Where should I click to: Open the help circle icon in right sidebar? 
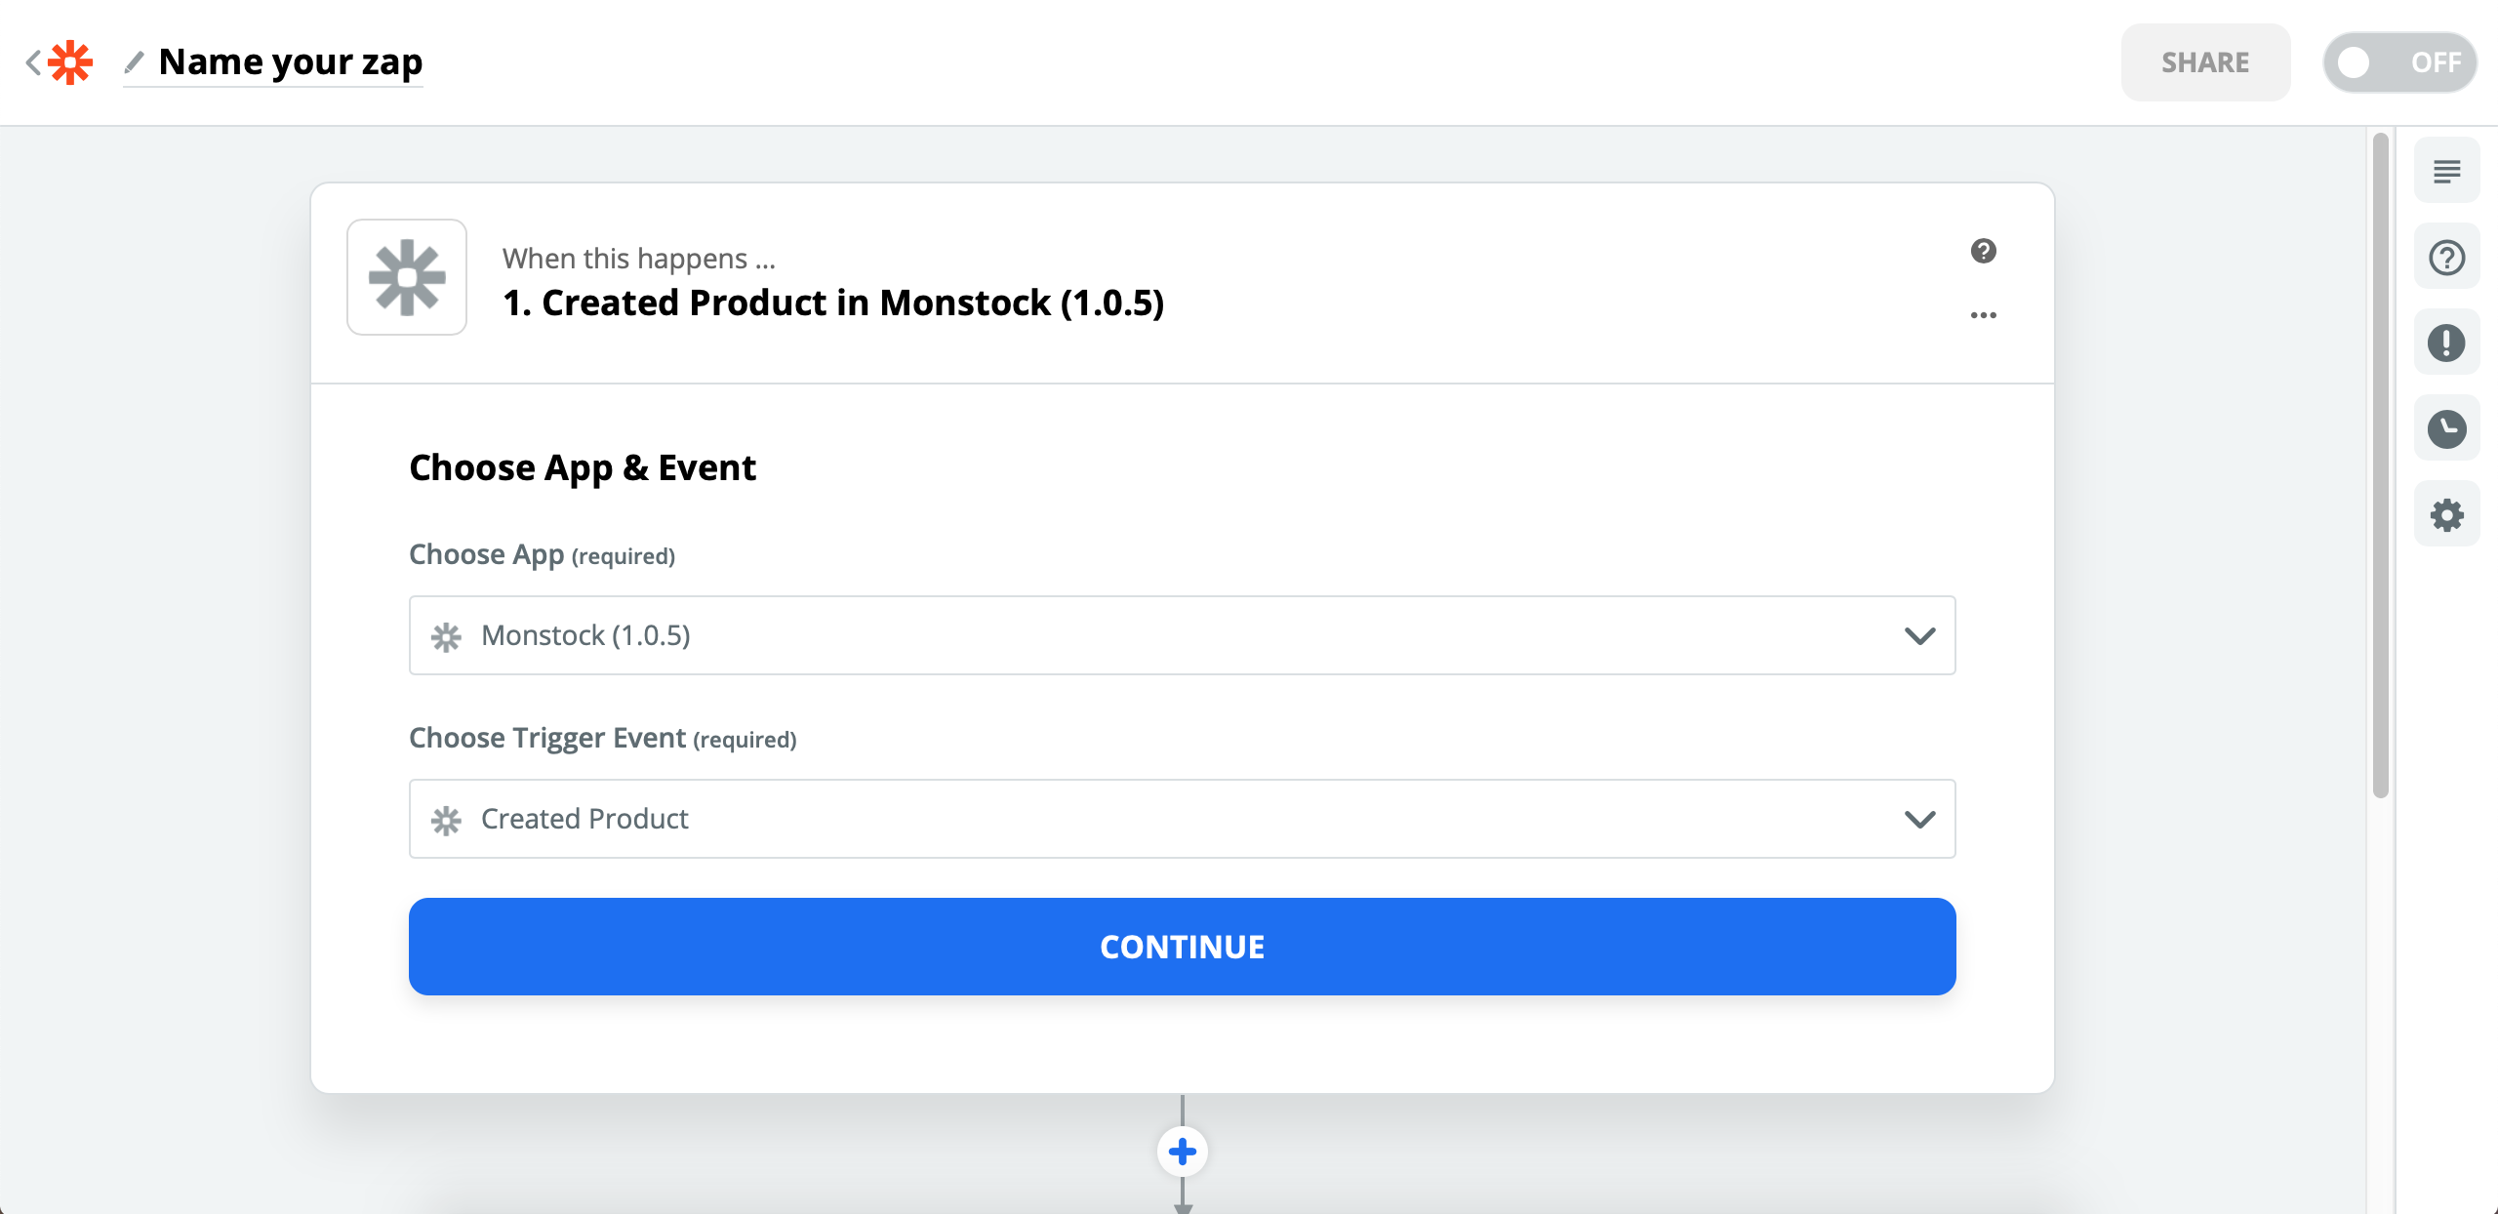pyautogui.click(x=2446, y=257)
